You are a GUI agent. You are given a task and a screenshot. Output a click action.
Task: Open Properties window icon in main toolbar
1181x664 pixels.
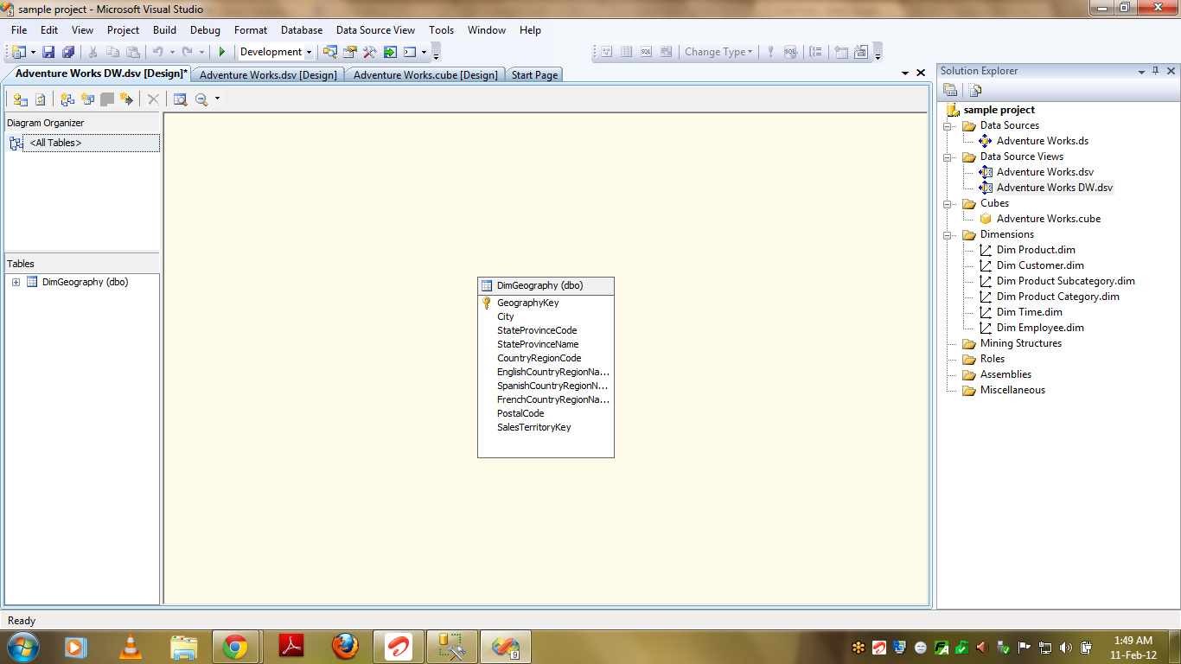[x=350, y=52]
